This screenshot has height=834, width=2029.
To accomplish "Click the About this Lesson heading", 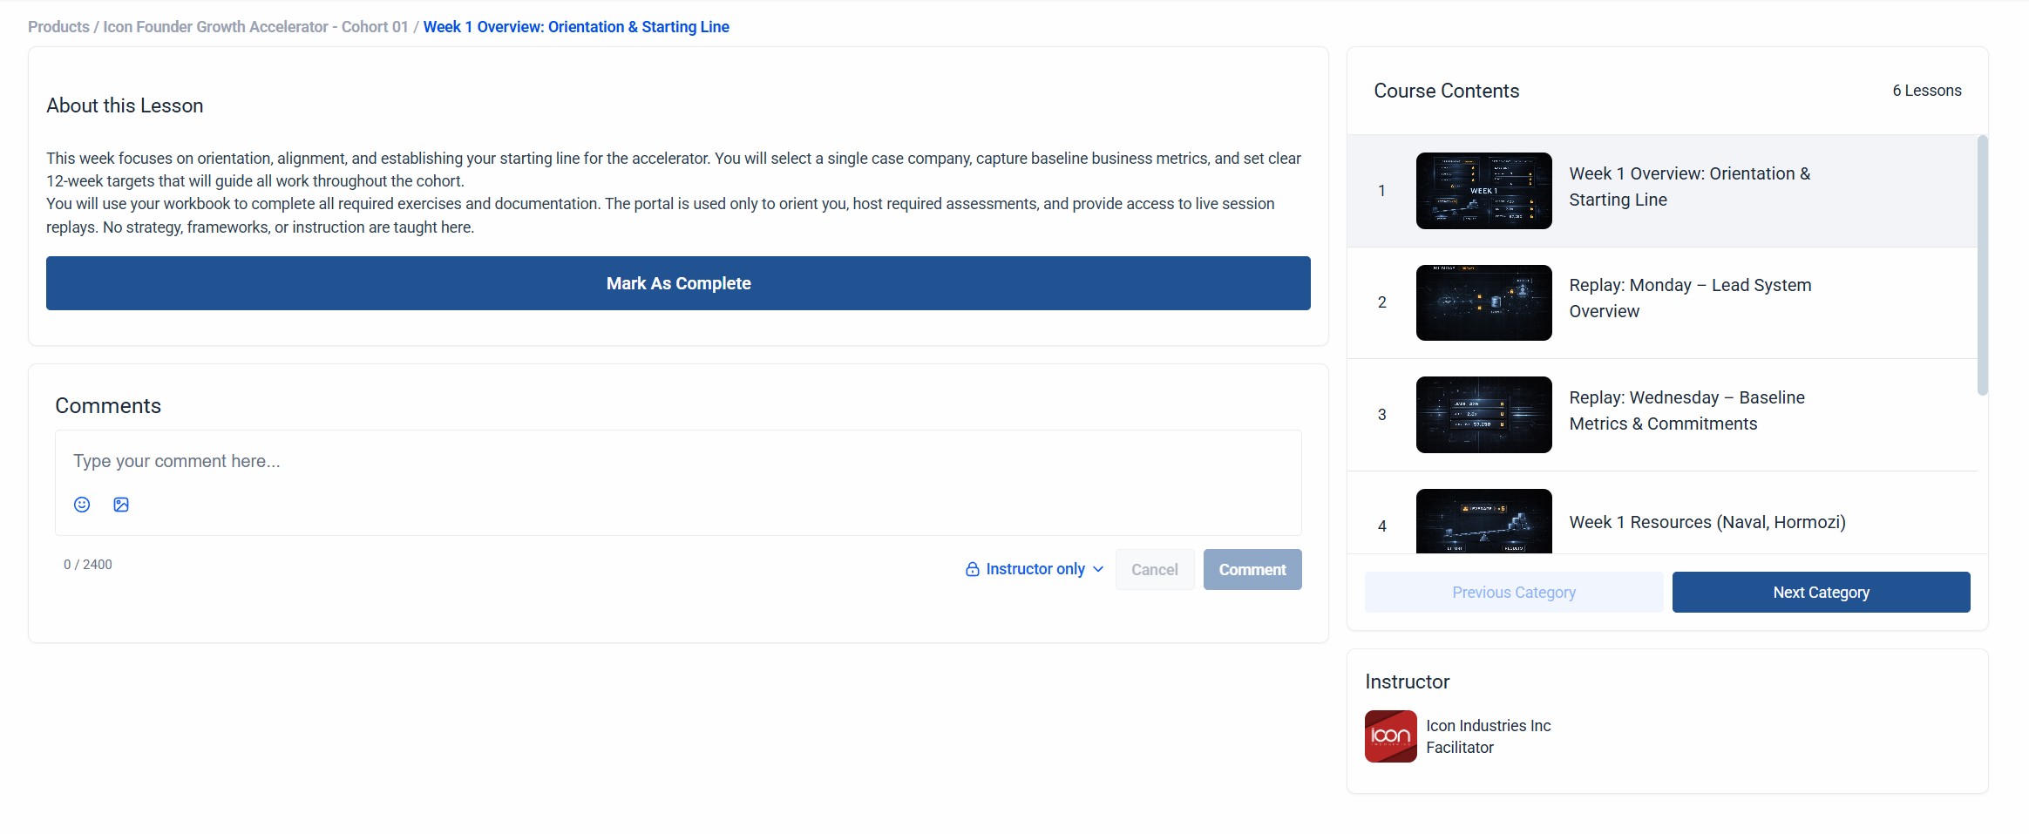I will point(125,105).
